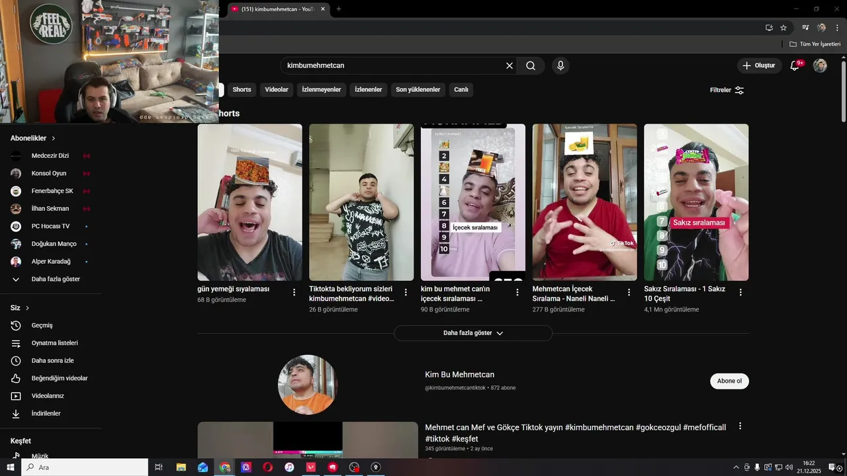Open the Mehmet can Mef ve Gökçe video title
847x476 pixels.
click(x=575, y=433)
